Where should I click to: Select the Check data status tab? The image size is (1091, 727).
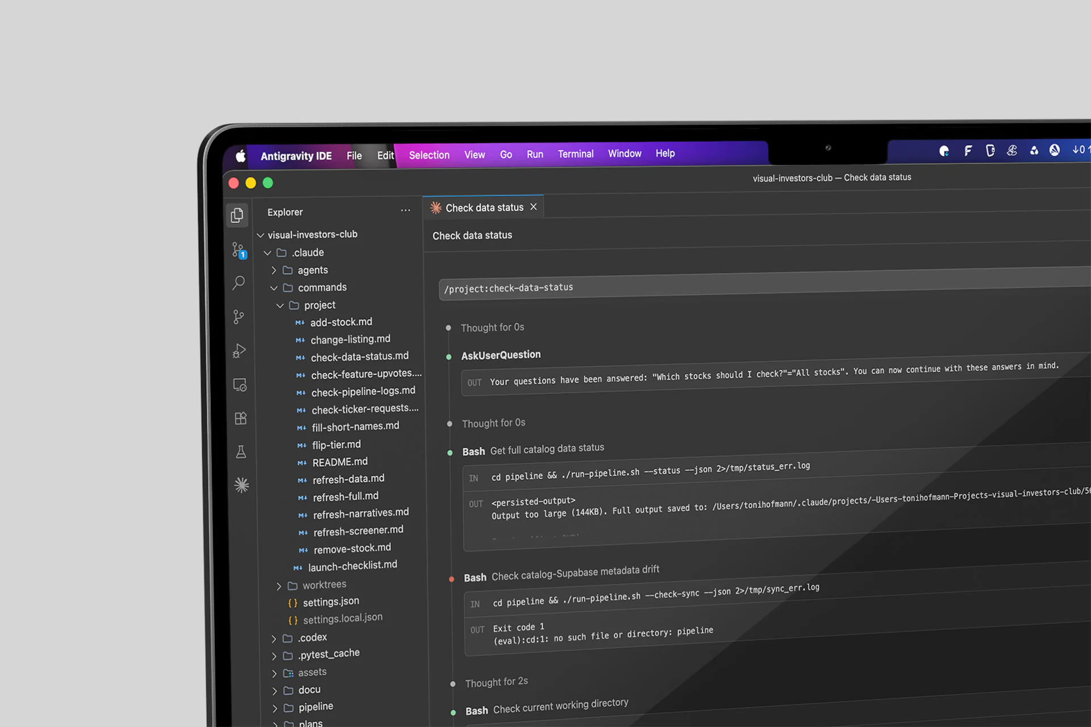[x=484, y=208]
